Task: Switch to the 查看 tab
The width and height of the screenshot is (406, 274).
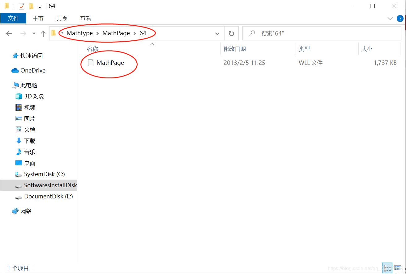Action: pos(85,18)
